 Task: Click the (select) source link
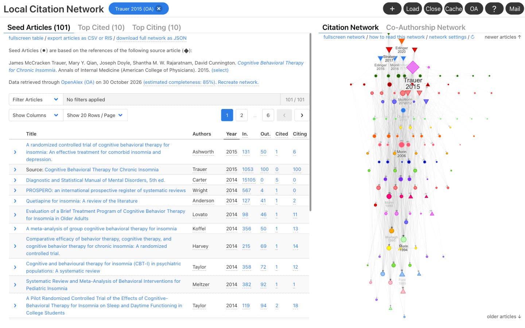pos(220,70)
